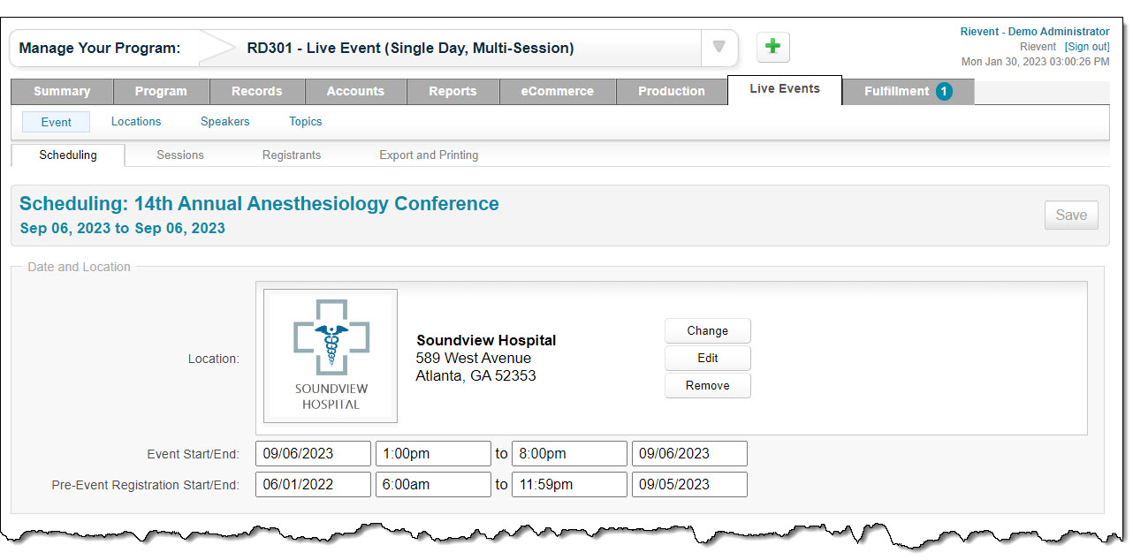Click the Save button
Screen dimensions: 1133x560
(x=1071, y=215)
